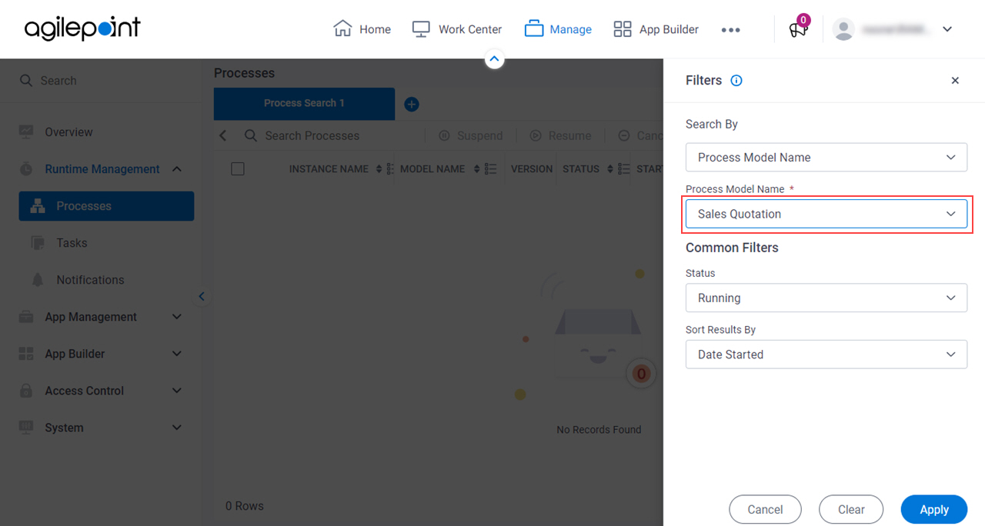
Task: Click the Processes page heading
Action: point(244,73)
